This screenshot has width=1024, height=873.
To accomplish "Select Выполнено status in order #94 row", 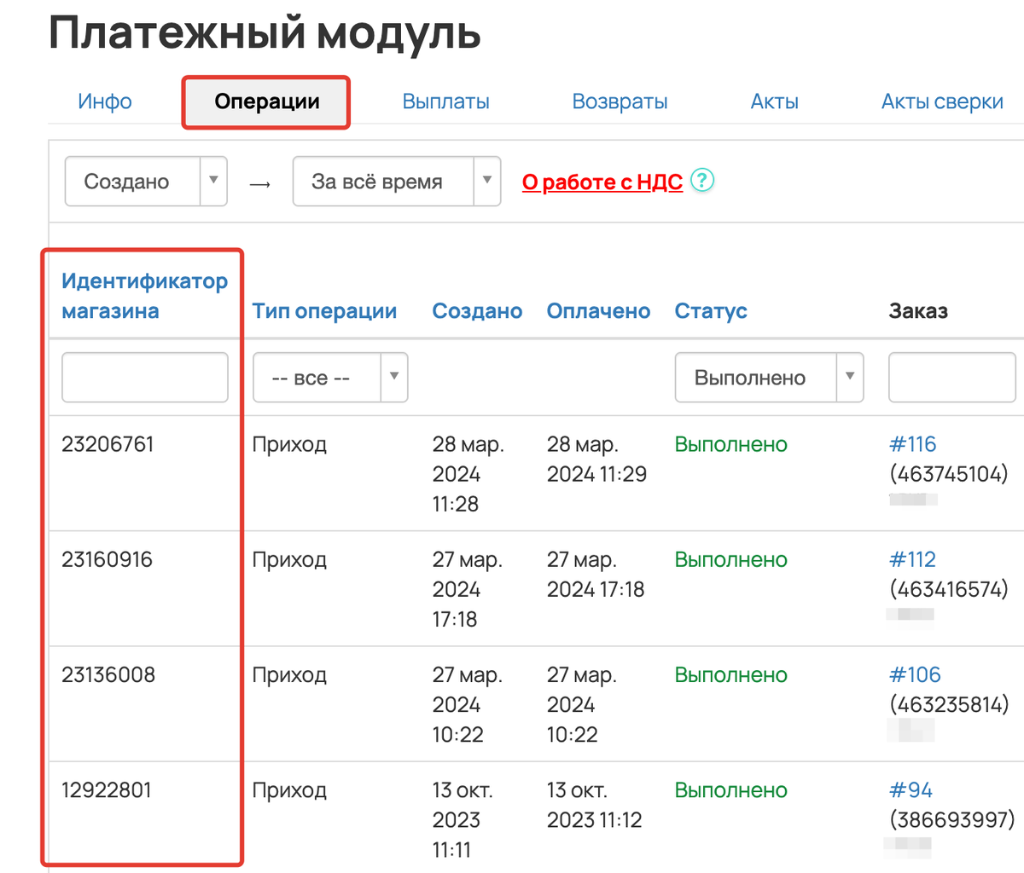I will (x=731, y=789).
